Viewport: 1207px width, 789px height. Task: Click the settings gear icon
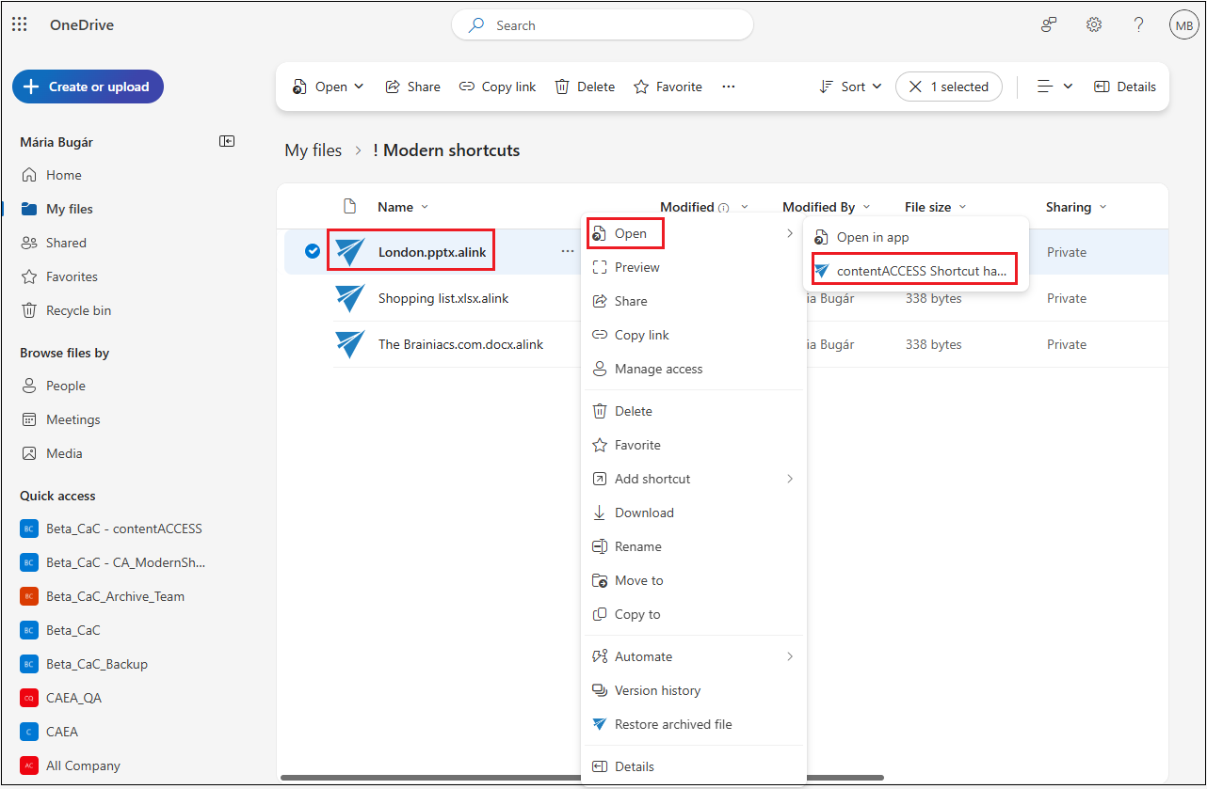pyautogui.click(x=1094, y=25)
